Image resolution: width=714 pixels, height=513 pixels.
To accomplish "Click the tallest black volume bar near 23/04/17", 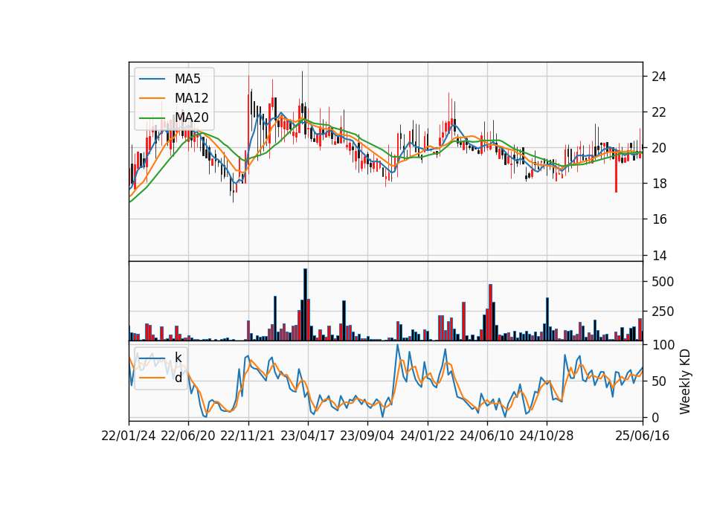I will (x=305, y=305).
